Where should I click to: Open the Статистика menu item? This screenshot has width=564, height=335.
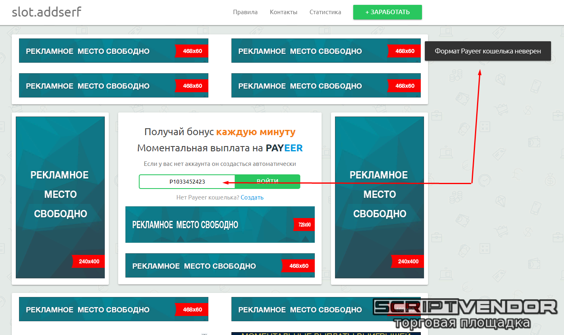pyautogui.click(x=325, y=12)
